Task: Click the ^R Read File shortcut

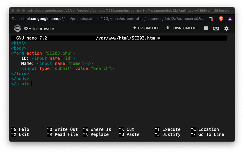Action: tap(63, 134)
